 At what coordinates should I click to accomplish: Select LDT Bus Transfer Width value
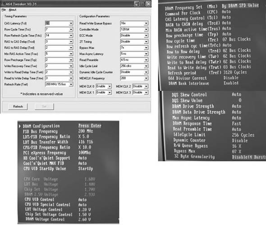pos(86,142)
